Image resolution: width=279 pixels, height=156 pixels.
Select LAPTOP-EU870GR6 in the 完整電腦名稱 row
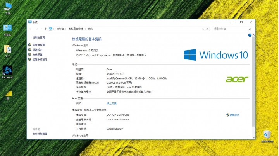coord(118,119)
